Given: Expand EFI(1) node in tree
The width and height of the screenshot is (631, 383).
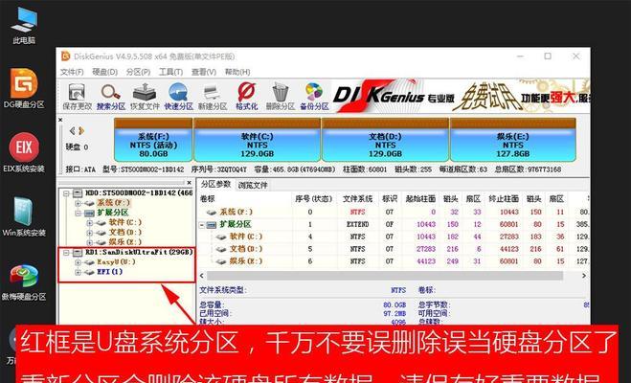Looking at the screenshot, I should (79, 272).
